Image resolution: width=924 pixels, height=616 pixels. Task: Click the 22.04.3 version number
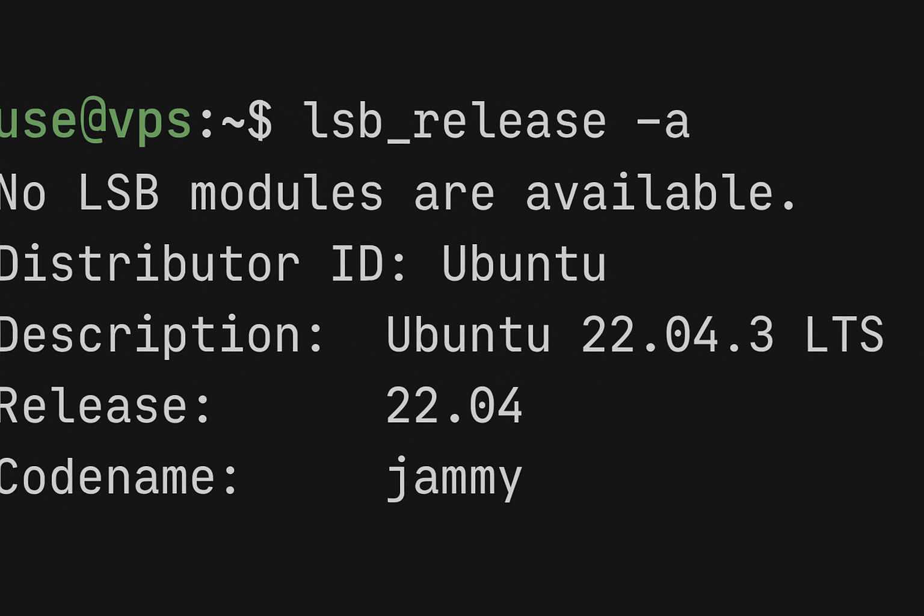[x=677, y=334]
